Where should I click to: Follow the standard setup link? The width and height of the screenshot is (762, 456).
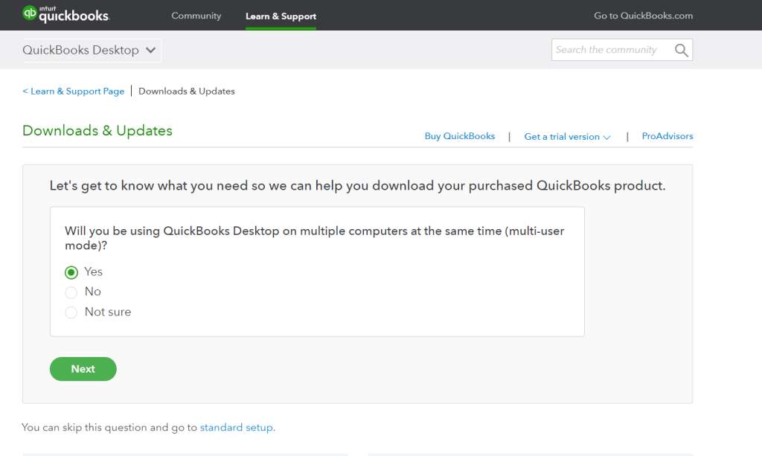[x=237, y=427]
